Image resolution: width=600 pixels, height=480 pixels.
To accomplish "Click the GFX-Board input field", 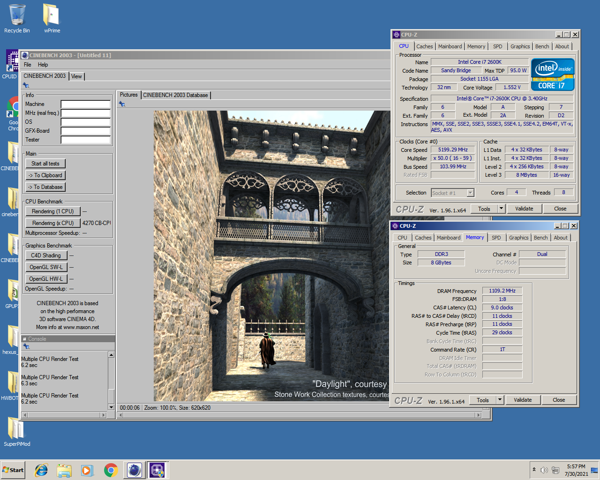I will point(86,131).
